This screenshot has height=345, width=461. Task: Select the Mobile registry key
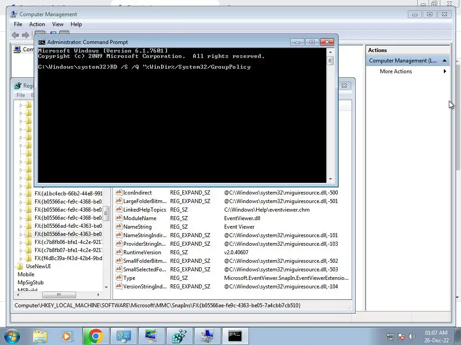[26, 274]
